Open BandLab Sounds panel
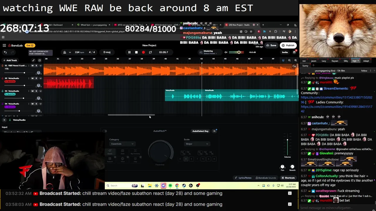 pyautogui.click(x=266, y=178)
